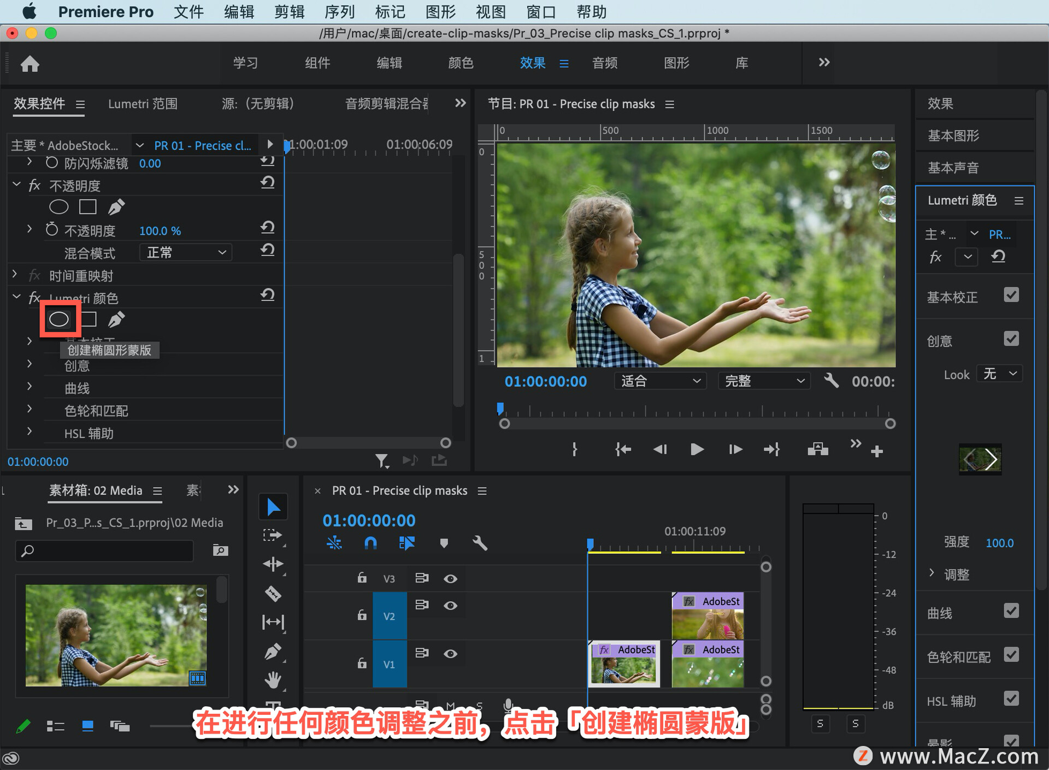
Task: Select the Selection tool in the tools panel
Action: coord(273,507)
